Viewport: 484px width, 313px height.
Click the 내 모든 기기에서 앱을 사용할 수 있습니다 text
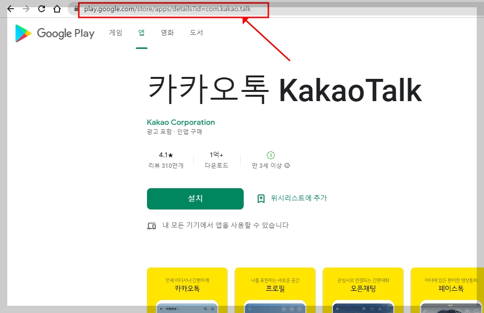(226, 225)
